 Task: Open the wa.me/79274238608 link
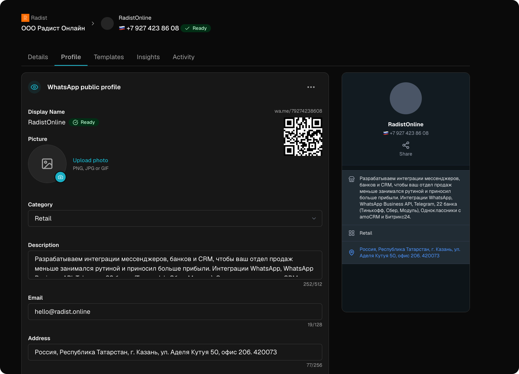298,111
